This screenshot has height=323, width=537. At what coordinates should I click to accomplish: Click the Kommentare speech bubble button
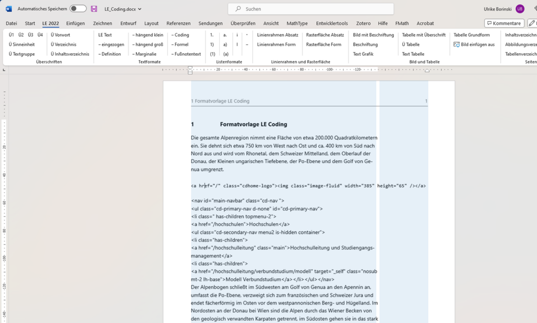[504, 23]
